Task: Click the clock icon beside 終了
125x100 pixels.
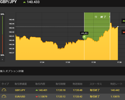Action: click(96, 17)
